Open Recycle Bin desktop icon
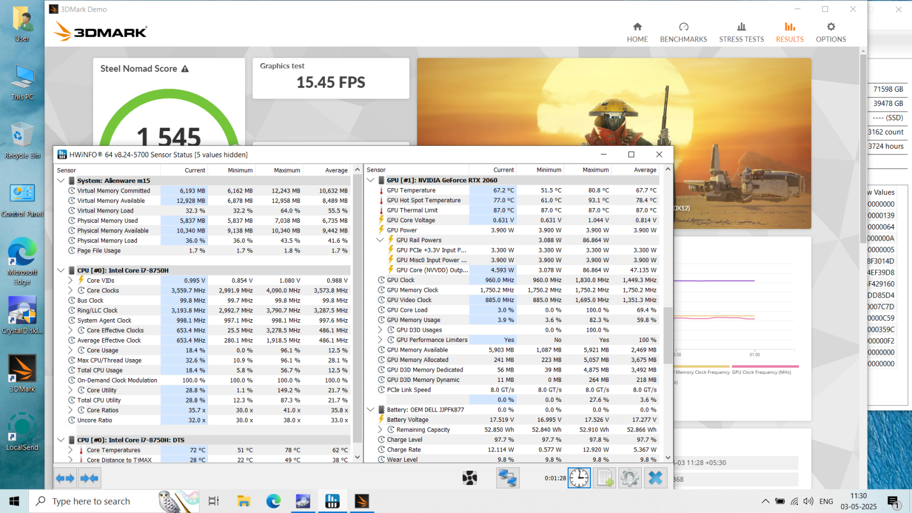Screen dimensions: 912x513 [x=22, y=140]
